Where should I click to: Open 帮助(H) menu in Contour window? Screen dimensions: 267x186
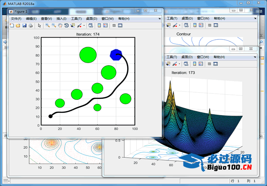pyautogui.click(x=219, y=18)
